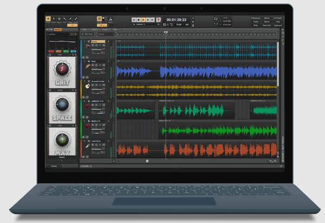
Task: Open the Tracks menu dropdown
Action: click(106, 29)
